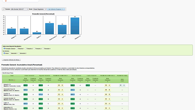The height and width of the screenshot is (110, 195).
Task: Click the Estudios Sociales bar in the chart
Action: coord(49,29)
